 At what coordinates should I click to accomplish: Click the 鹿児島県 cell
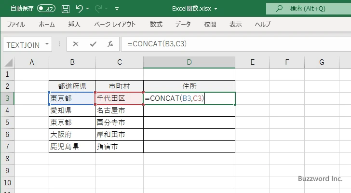pyautogui.click(x=72, y=147)
